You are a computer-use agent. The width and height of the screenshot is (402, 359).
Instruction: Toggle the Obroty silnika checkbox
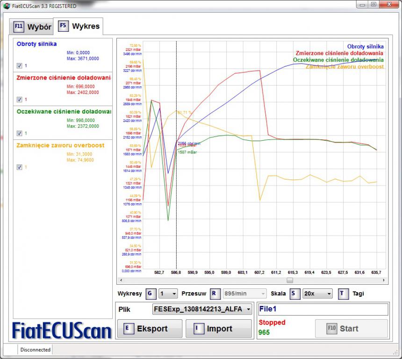[19, 65]
